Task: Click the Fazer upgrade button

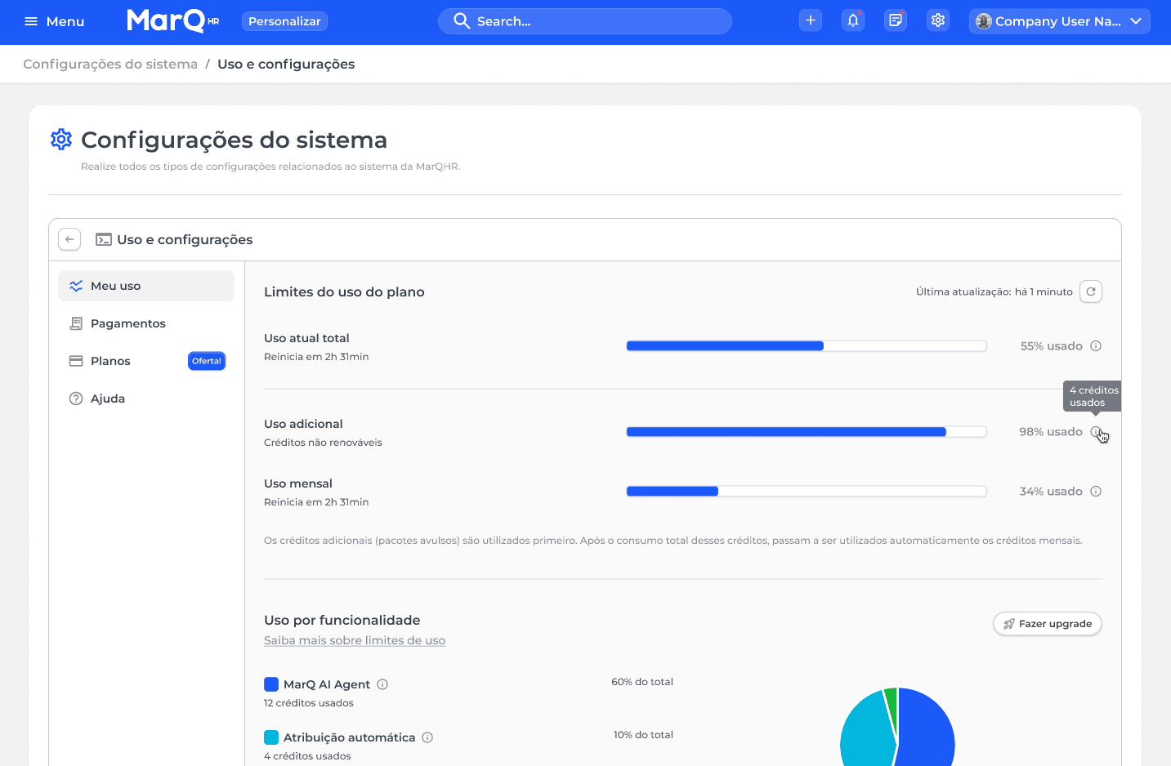Action: [x=1048, y=624]
